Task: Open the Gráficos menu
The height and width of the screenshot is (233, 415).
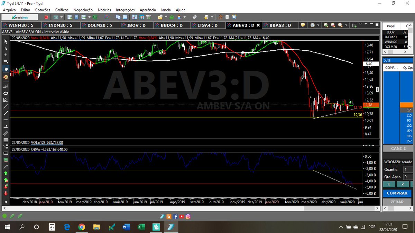Action: pos(62,10)
